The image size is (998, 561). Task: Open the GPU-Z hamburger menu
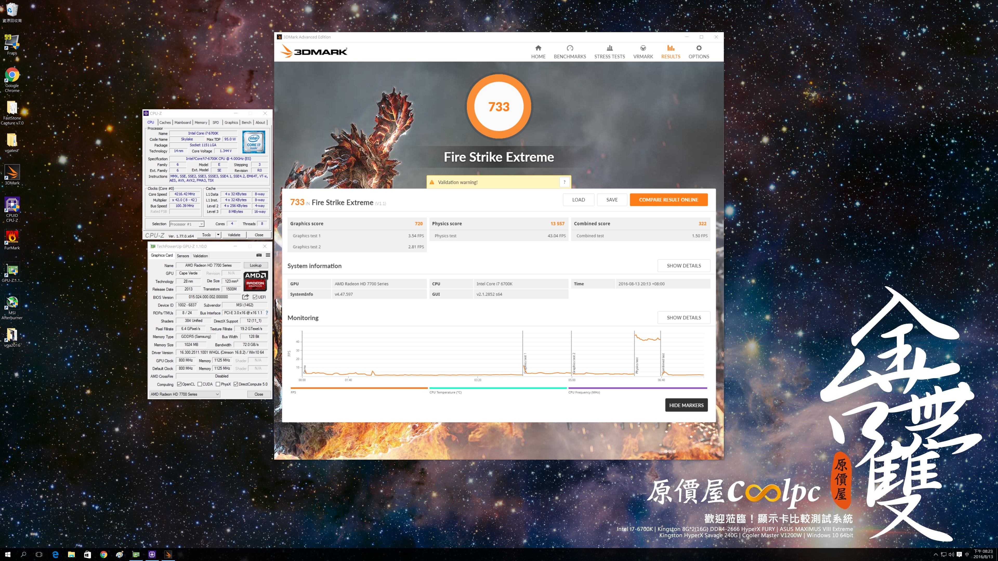268,255
